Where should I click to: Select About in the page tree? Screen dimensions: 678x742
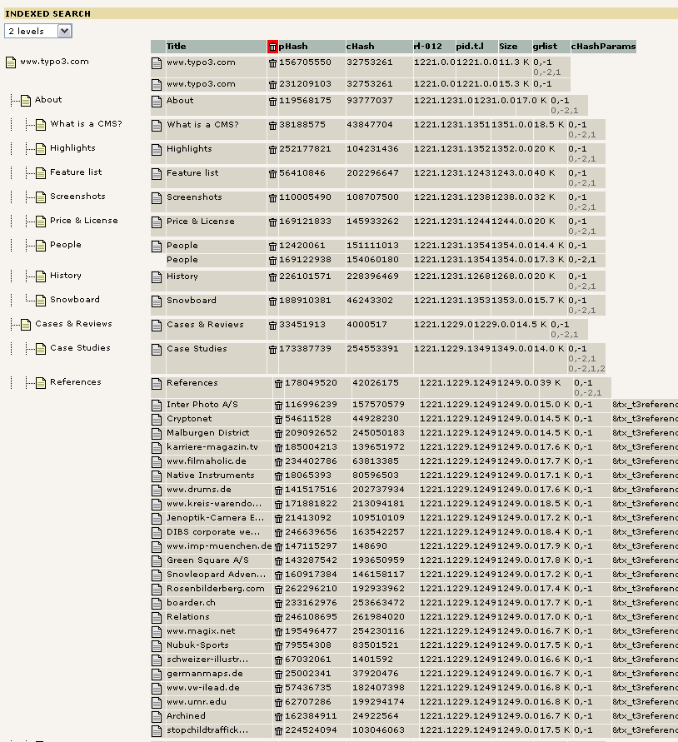48,100
